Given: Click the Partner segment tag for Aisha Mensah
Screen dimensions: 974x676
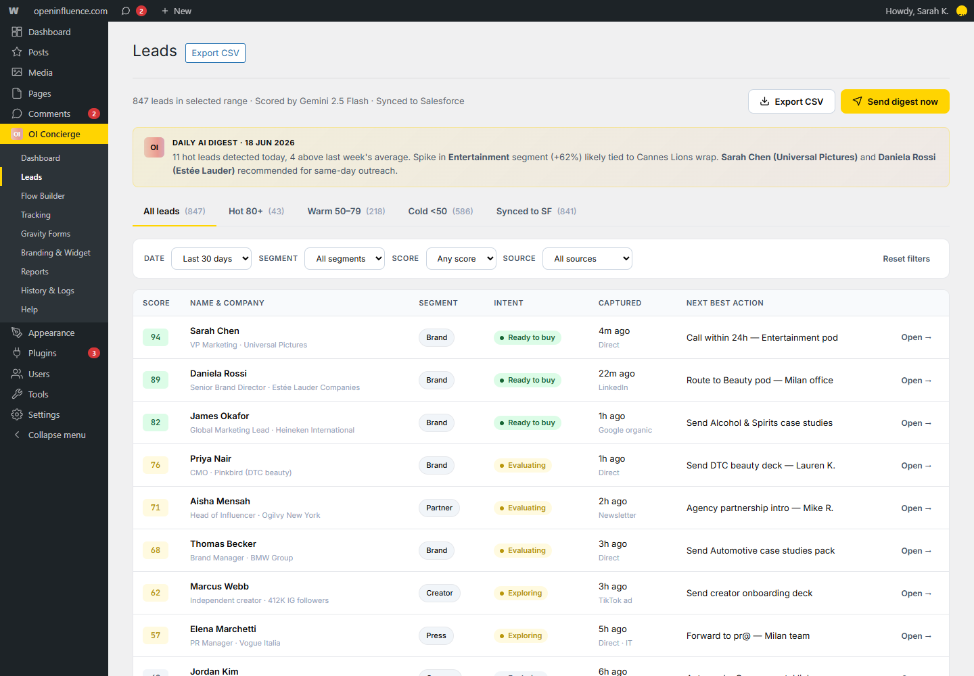Looking at the screenshot, I should click(x=439, y=508).
